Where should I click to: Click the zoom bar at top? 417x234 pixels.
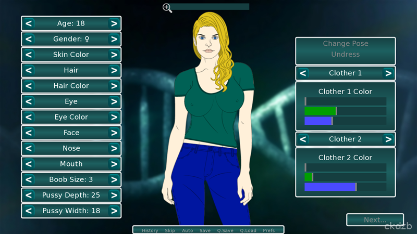coord(210,7)
